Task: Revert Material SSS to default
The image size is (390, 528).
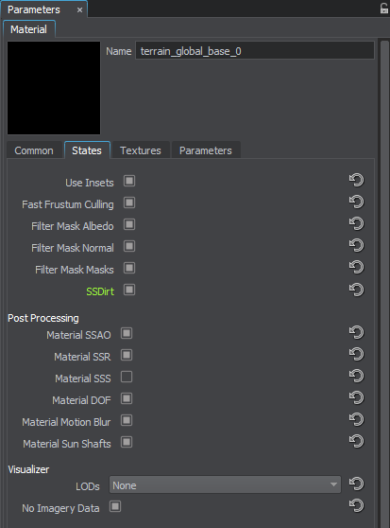Action: click(356, 376)
